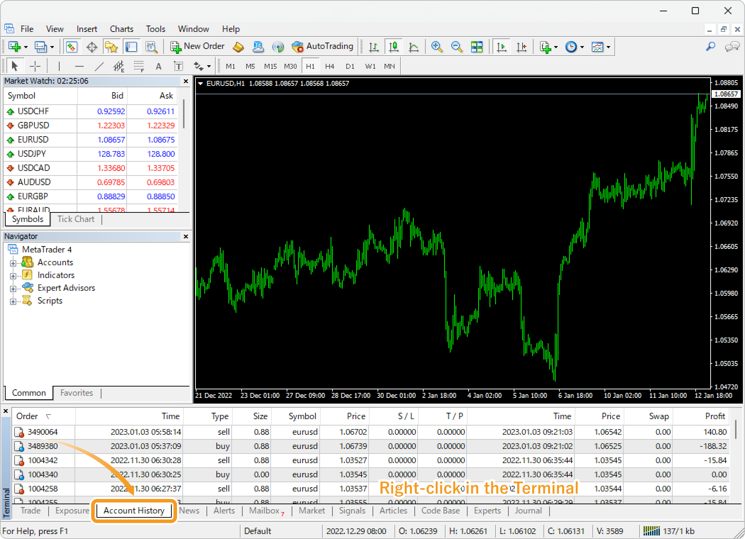
Task: Select the Fibonacci retracement tool
Action: (139, 66)
